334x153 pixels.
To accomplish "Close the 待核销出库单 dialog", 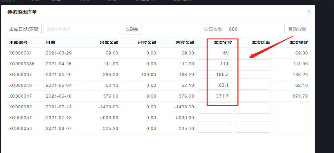I will (x=309, y=12).
